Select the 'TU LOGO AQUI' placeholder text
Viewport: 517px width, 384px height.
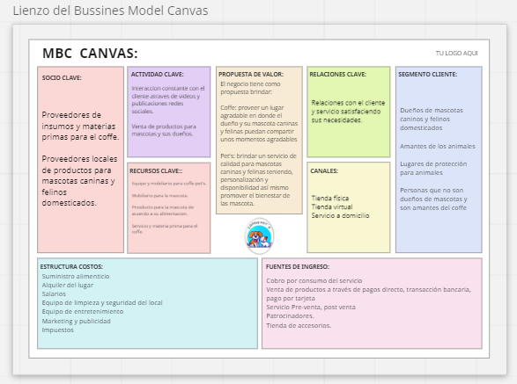[x=456, y=53]
